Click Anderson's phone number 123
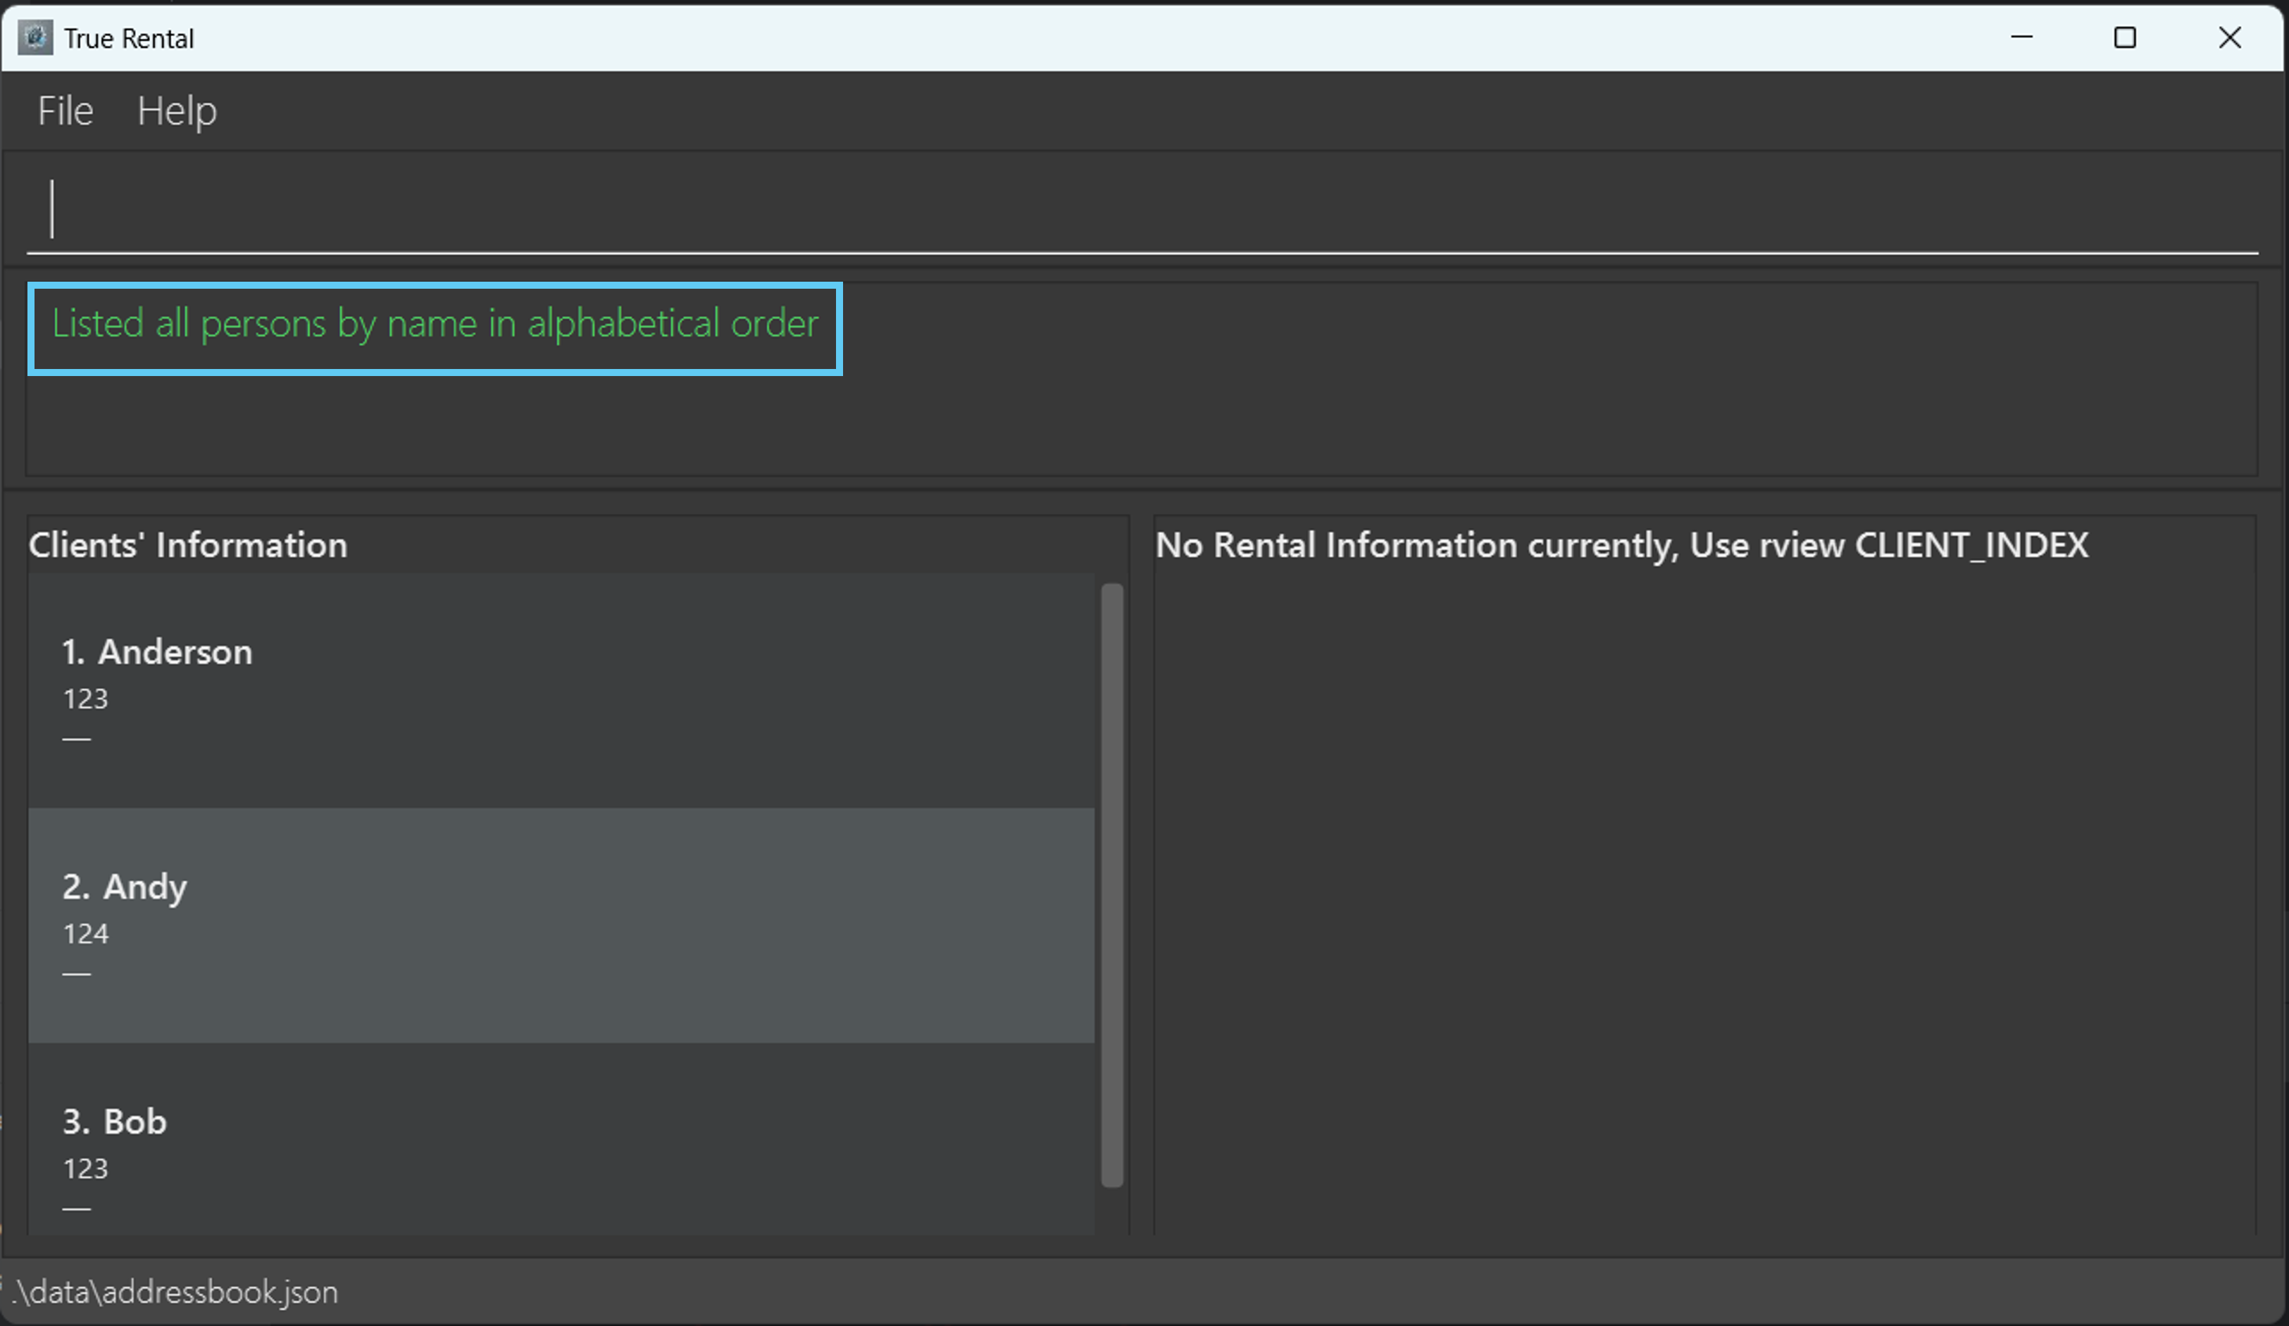Image resolution: width=2289 pixels, height=1326 pixels. [85, 699]
